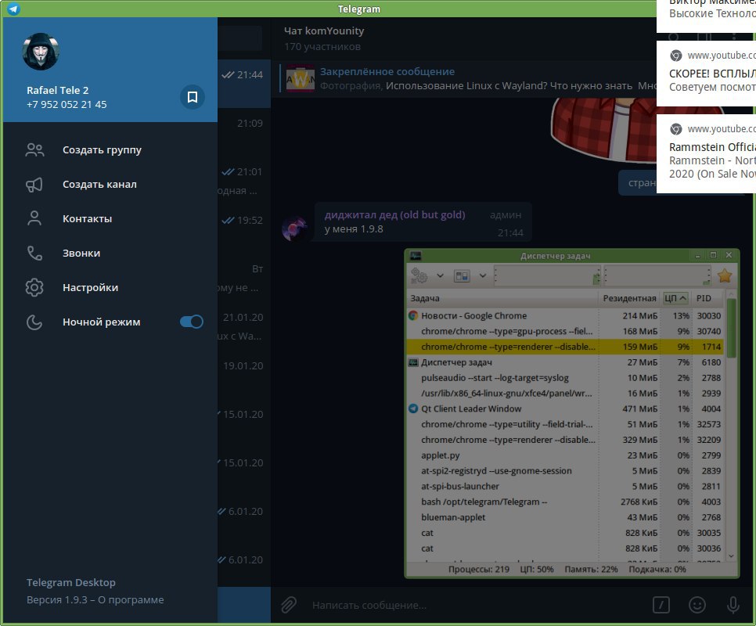Click the phone calls icon
The image size is (756, 626).
(34, 253)
